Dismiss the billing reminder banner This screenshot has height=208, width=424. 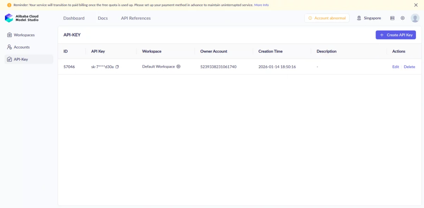pyautogui.click(x=416, y=5)
